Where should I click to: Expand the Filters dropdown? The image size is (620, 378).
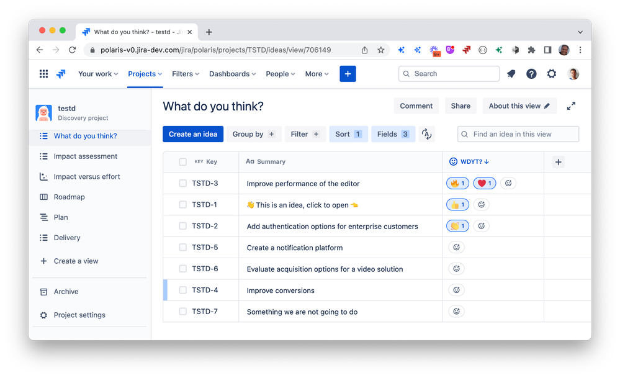tap(186, 74)
